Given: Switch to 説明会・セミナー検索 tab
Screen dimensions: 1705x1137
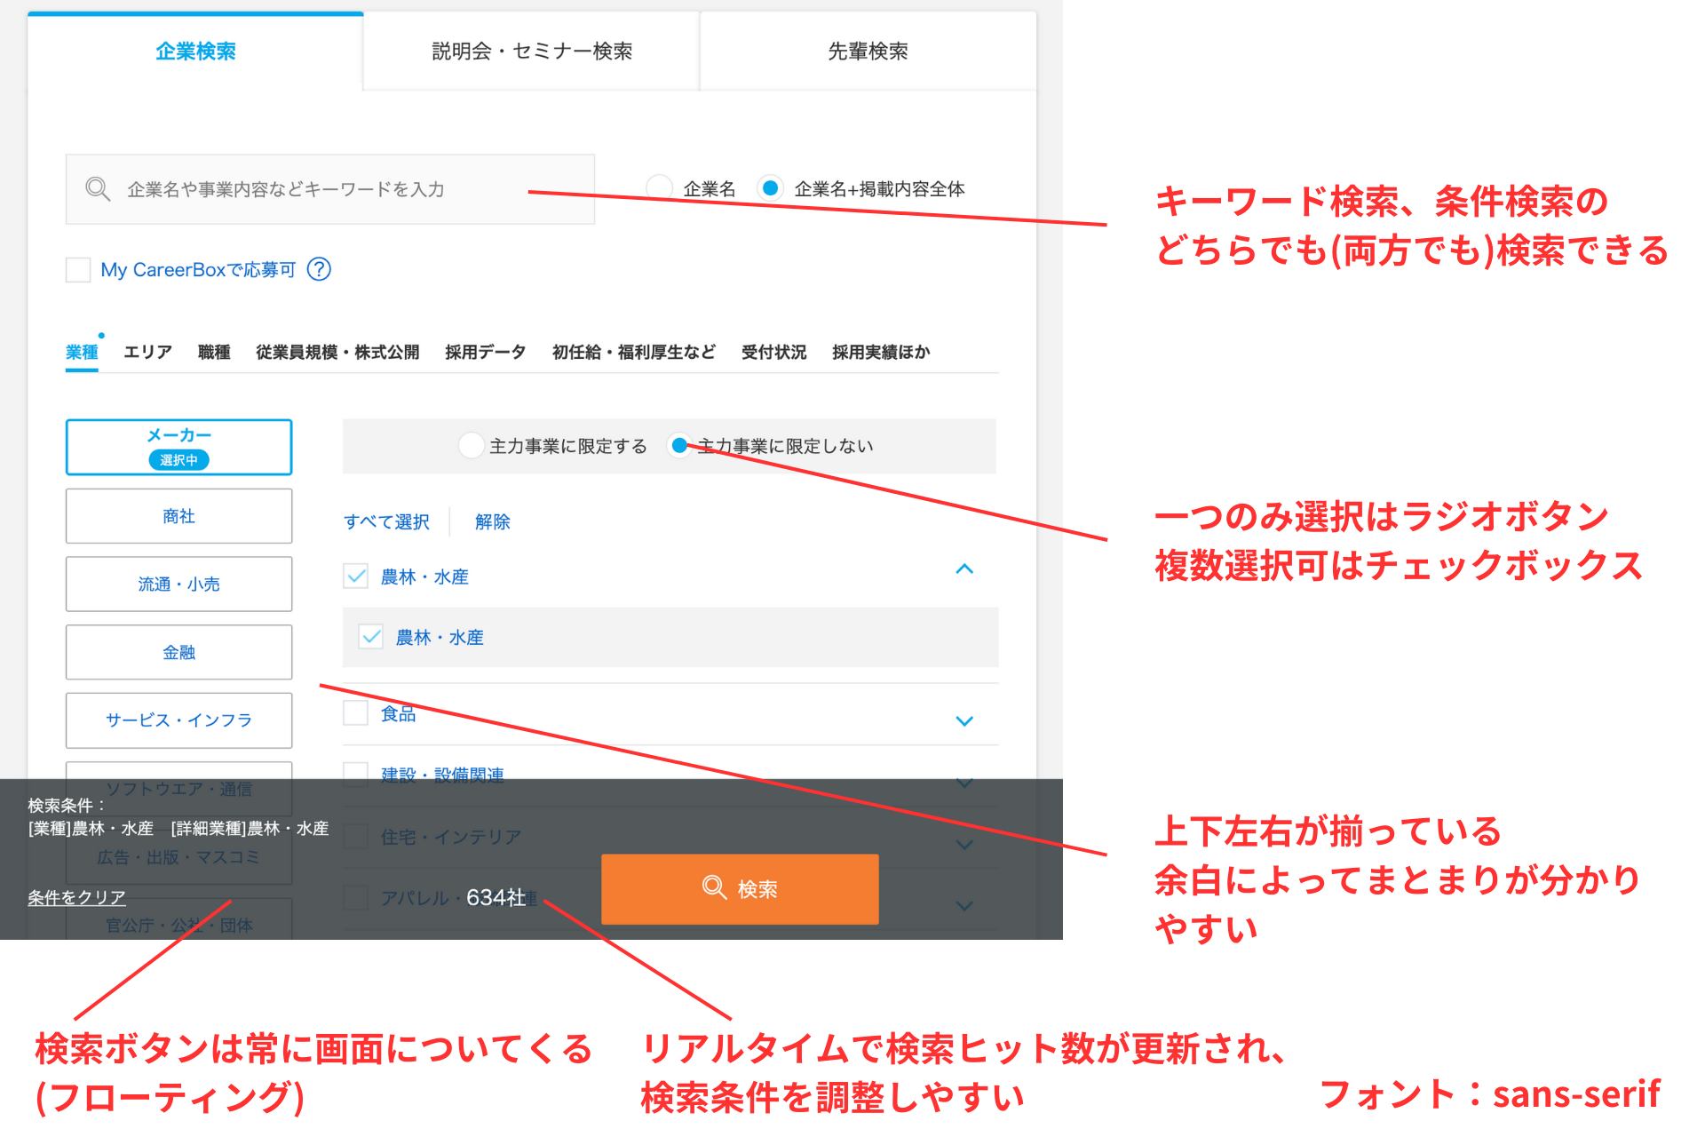Looking at the screenshot, I should point(532,52).
